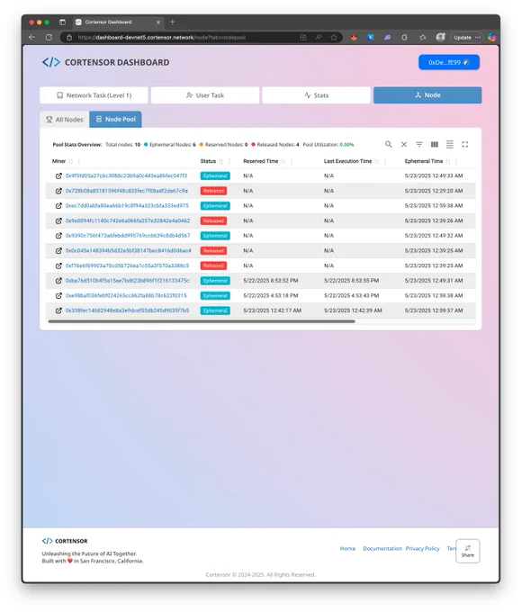This screenshot has width=522, height=612.
Task: Switch to the User Task tab
Action: click(x=205, y=95)
